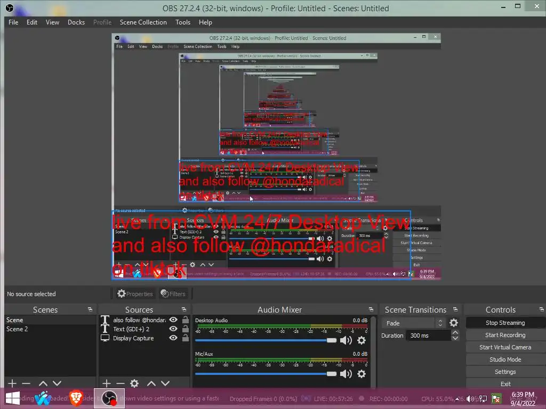Select the Display Capture source
The image size is (546, 409).
click(133, 338)
